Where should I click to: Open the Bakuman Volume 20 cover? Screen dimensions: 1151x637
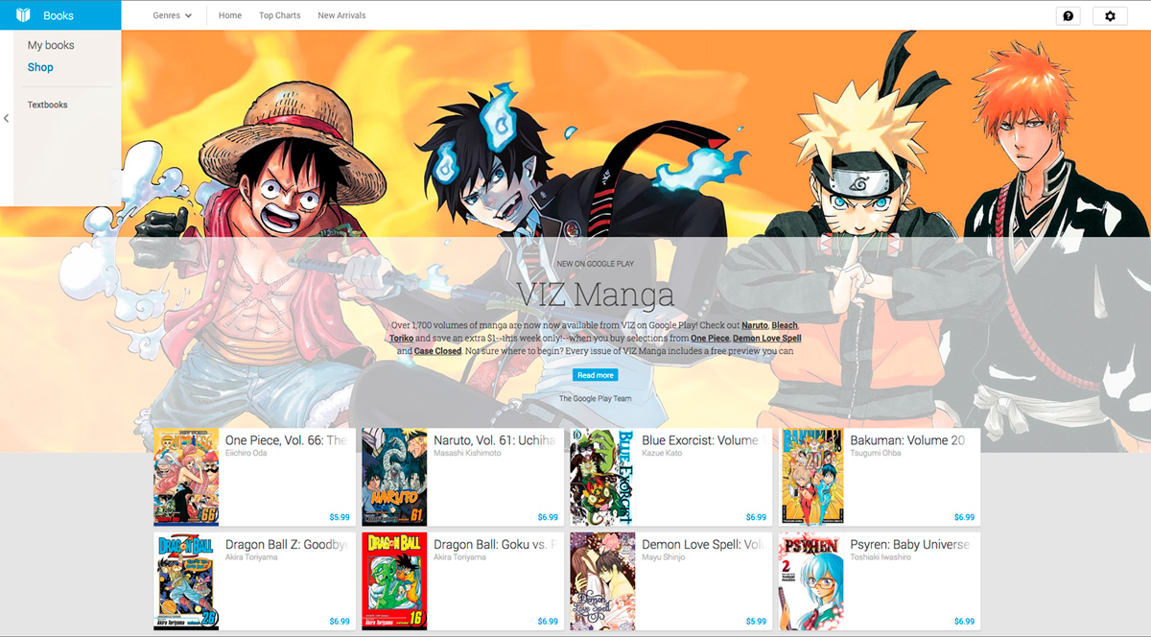click(x=813, y=477)
